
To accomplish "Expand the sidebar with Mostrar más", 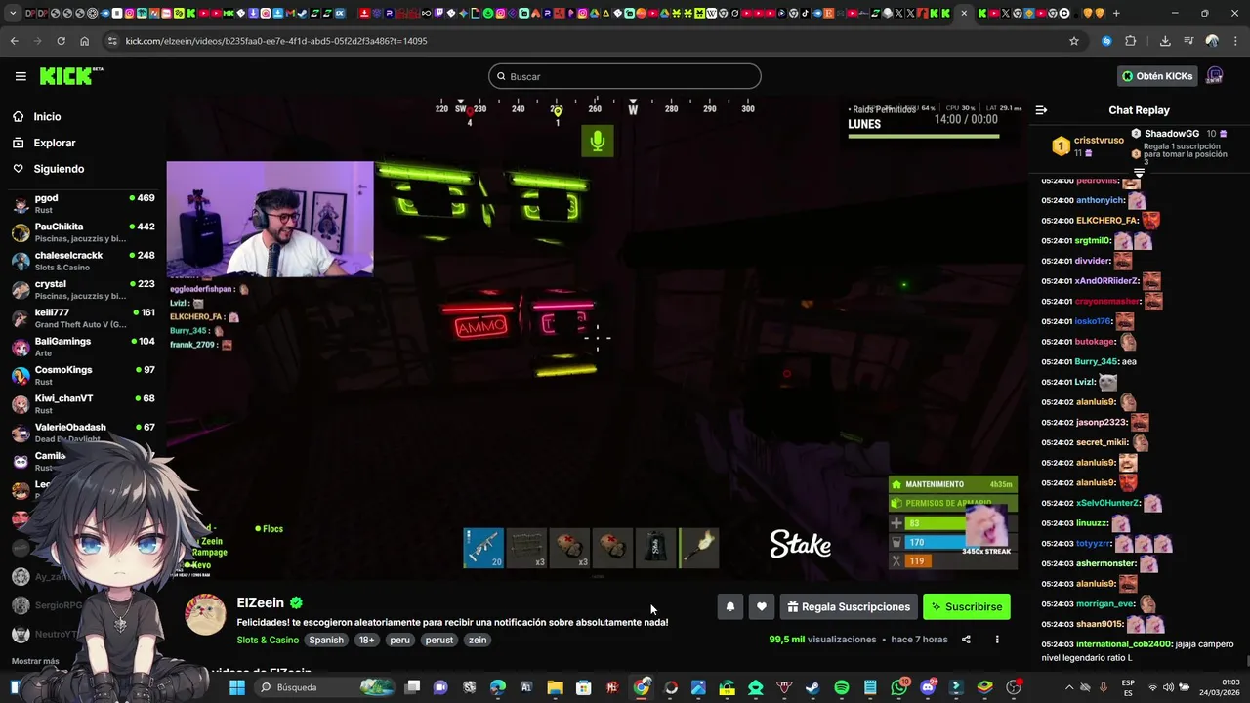I will [x=35, y=661].
